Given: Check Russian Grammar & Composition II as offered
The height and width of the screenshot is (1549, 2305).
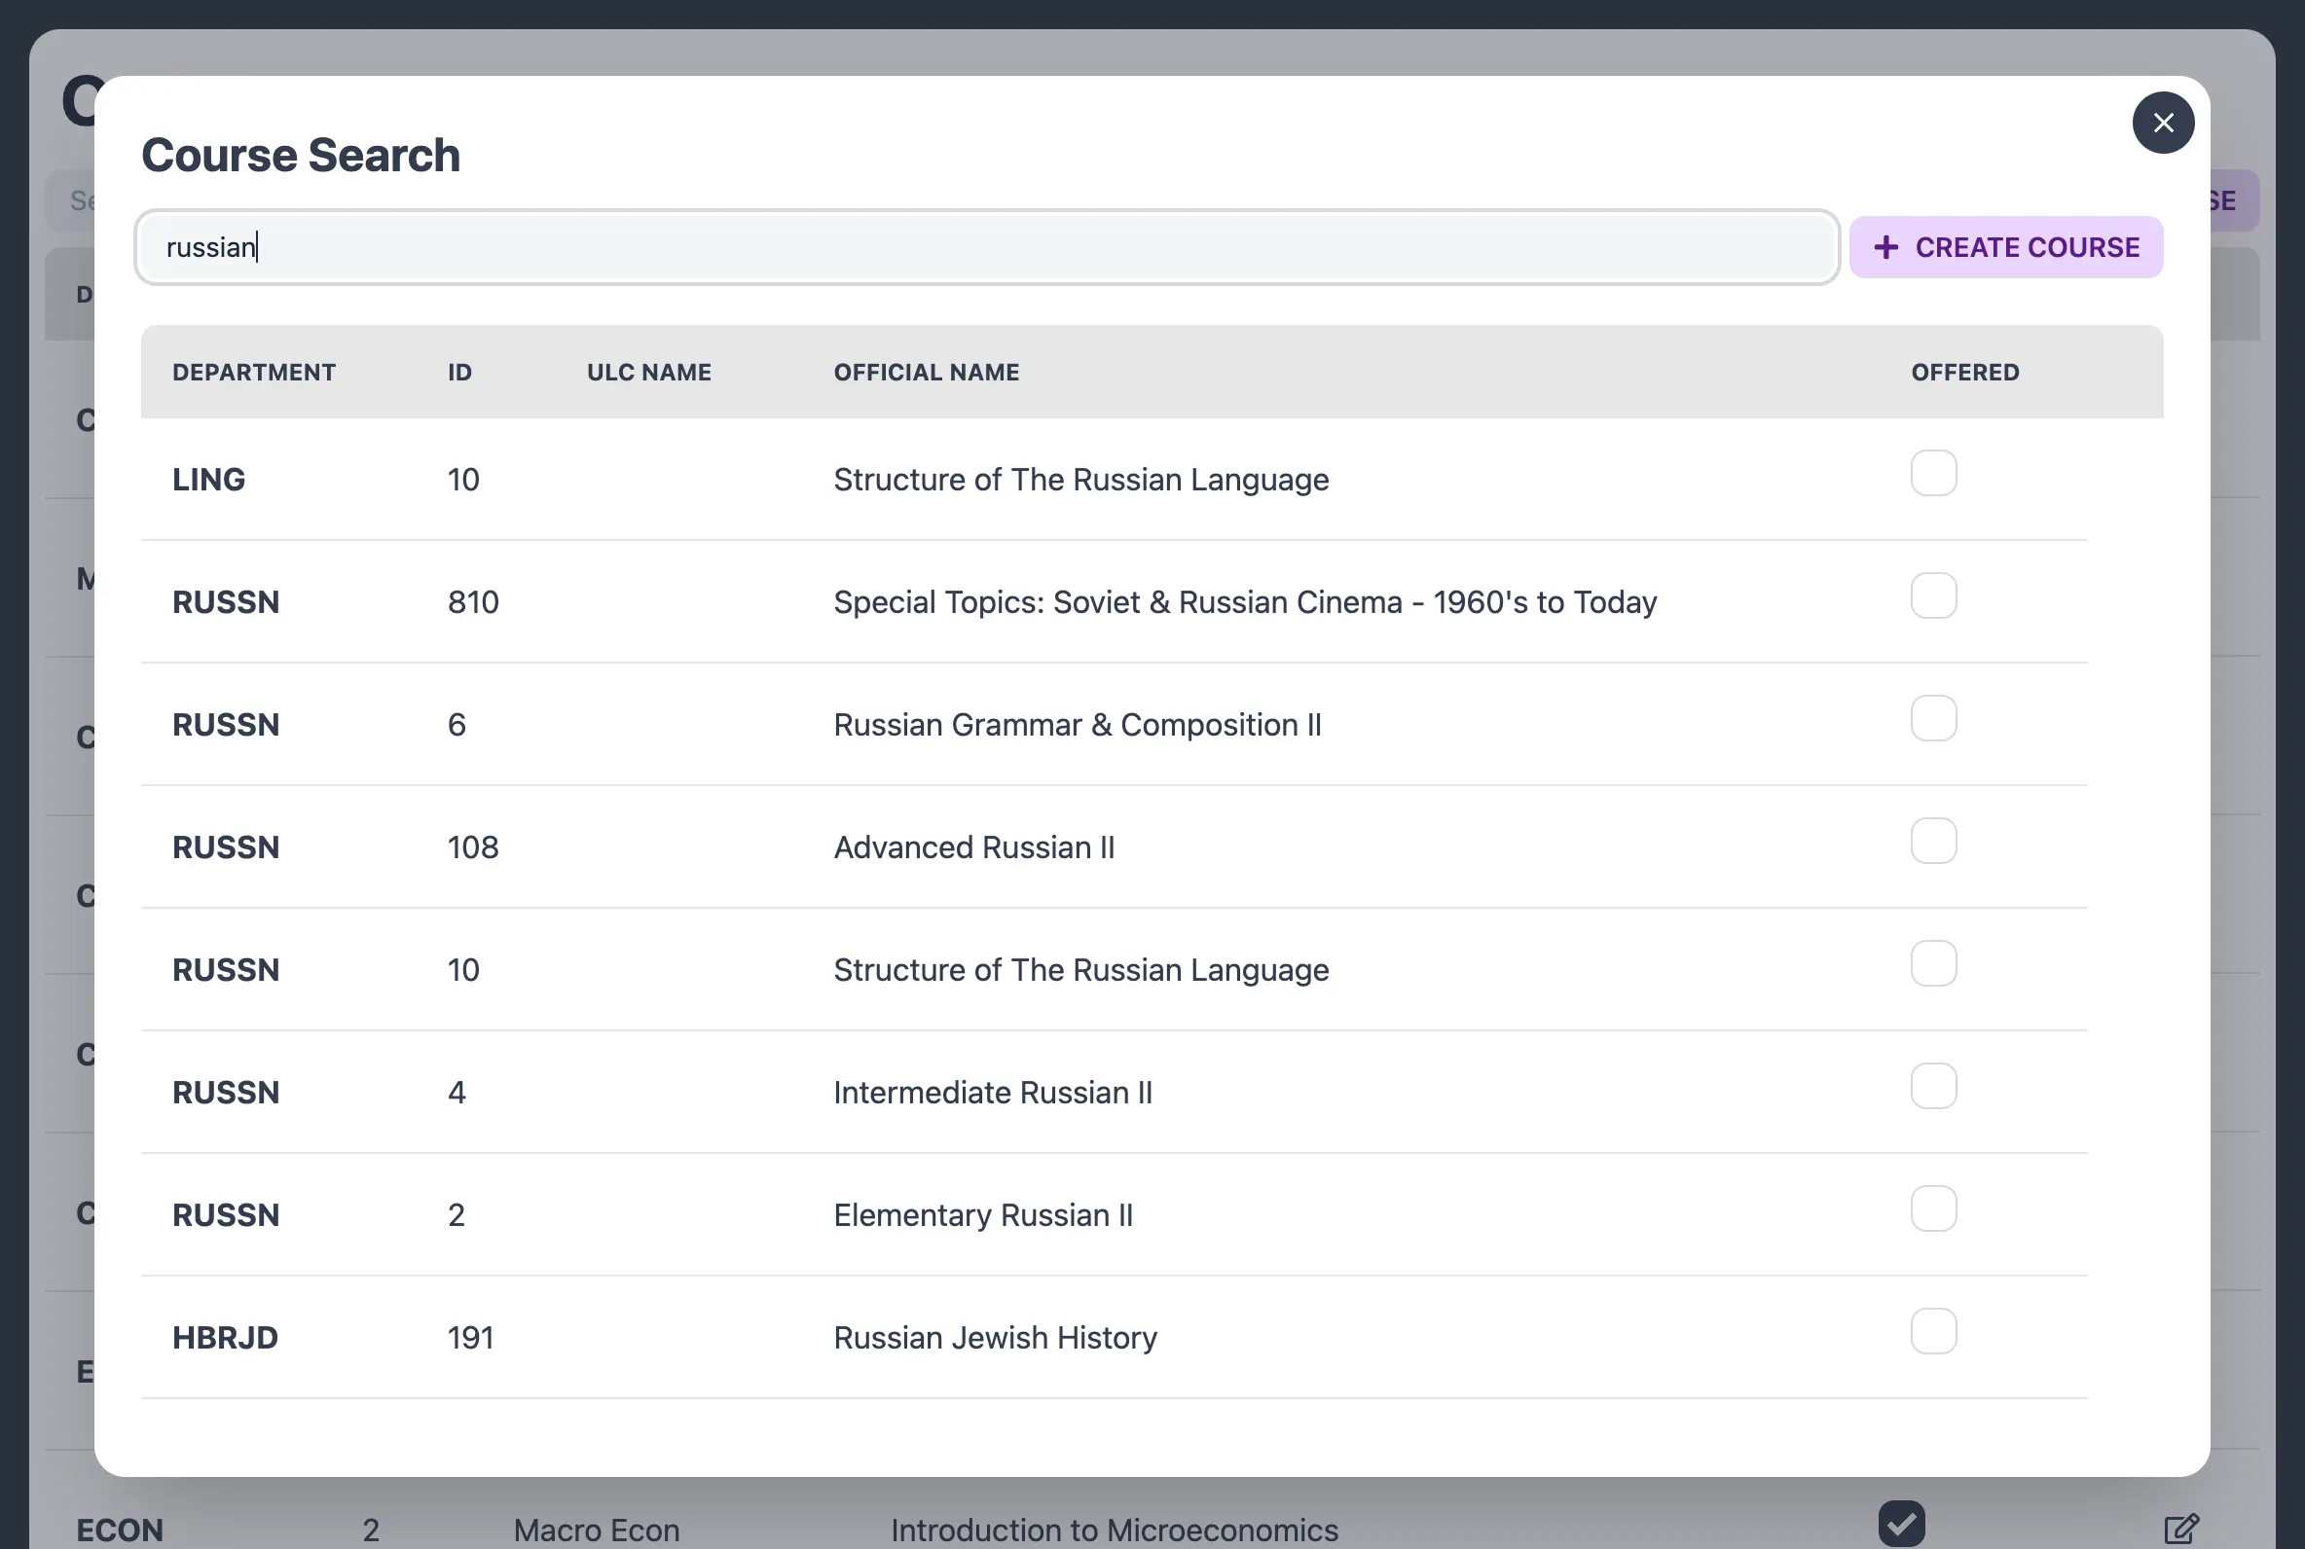Looking at the screenshot, I should (1933, 718).
